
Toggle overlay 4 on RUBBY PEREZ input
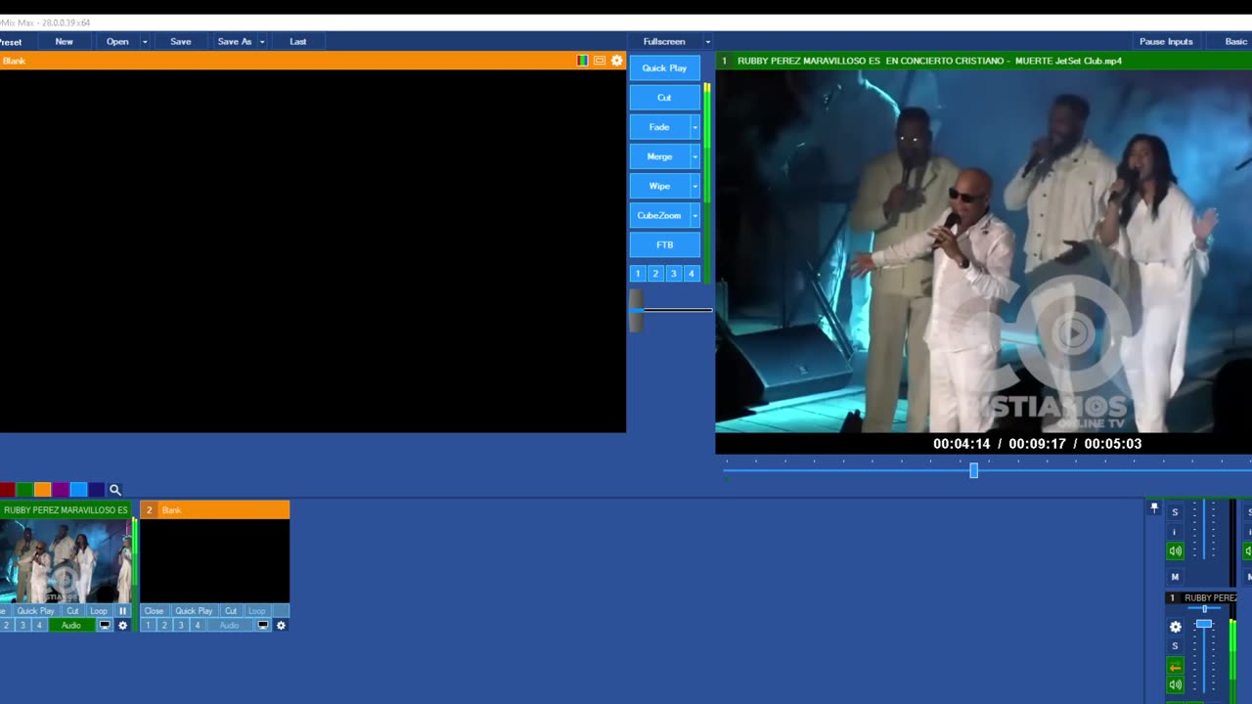[x=39, y=626]
